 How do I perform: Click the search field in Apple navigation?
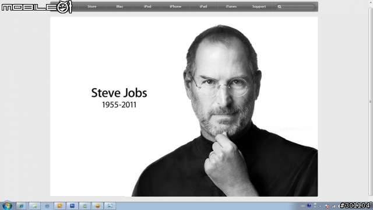point(295,6)
